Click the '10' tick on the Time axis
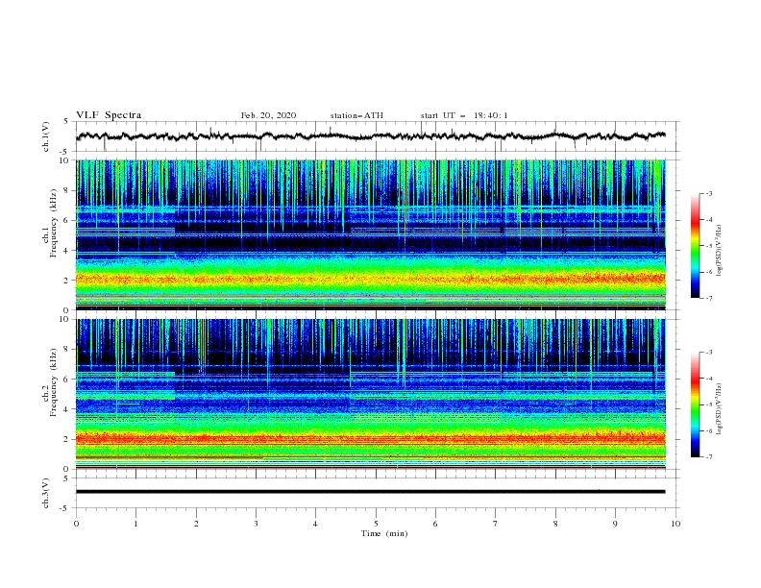 click(x=675, y=524)
